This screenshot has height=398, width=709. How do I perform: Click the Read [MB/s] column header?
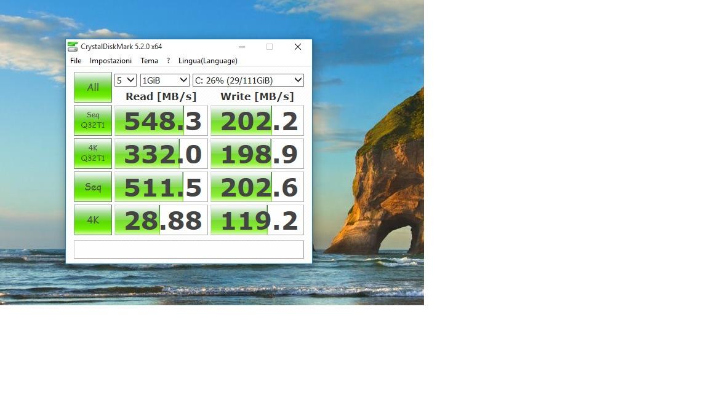click(x=161, y=96)
